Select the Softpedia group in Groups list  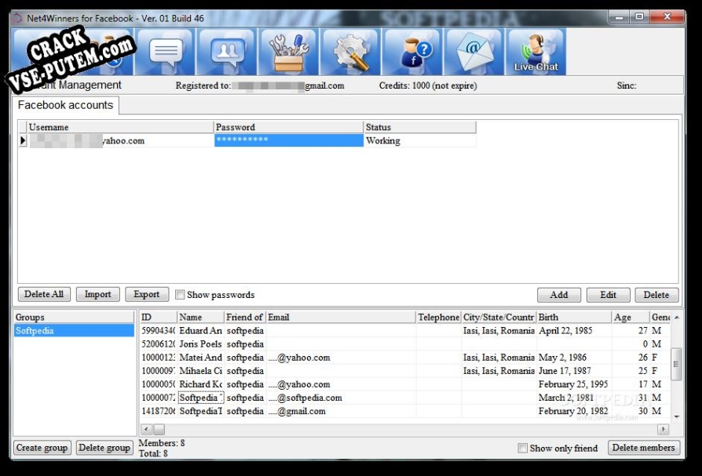(74, 331)
